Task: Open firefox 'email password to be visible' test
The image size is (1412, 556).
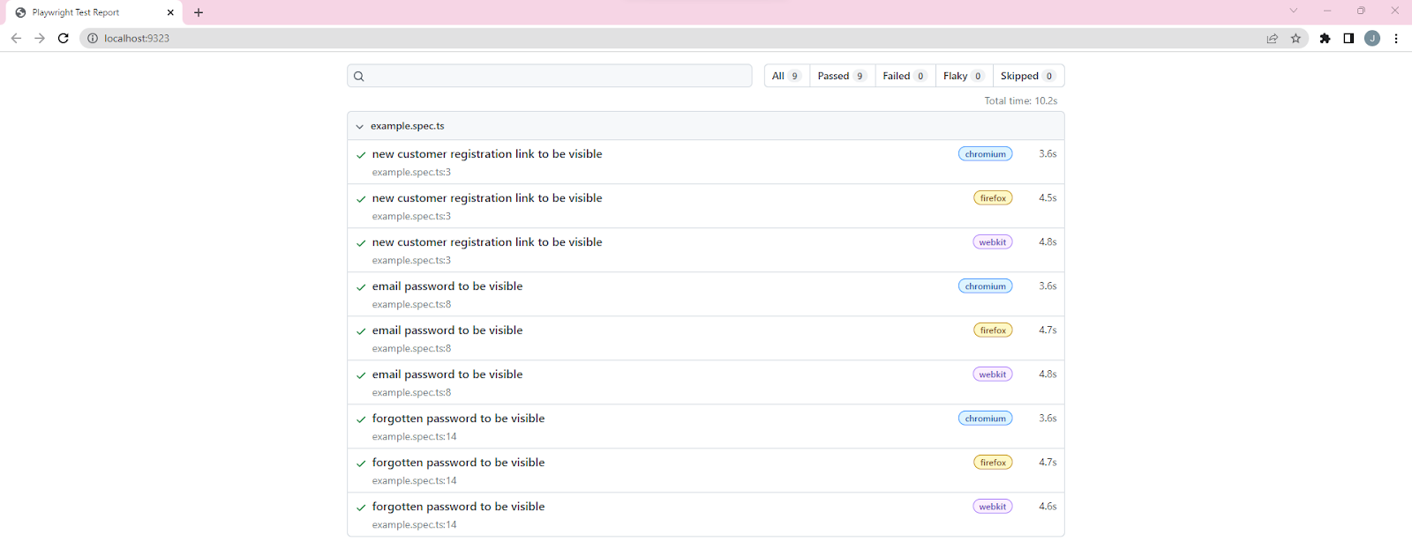Action: point(447,330)
